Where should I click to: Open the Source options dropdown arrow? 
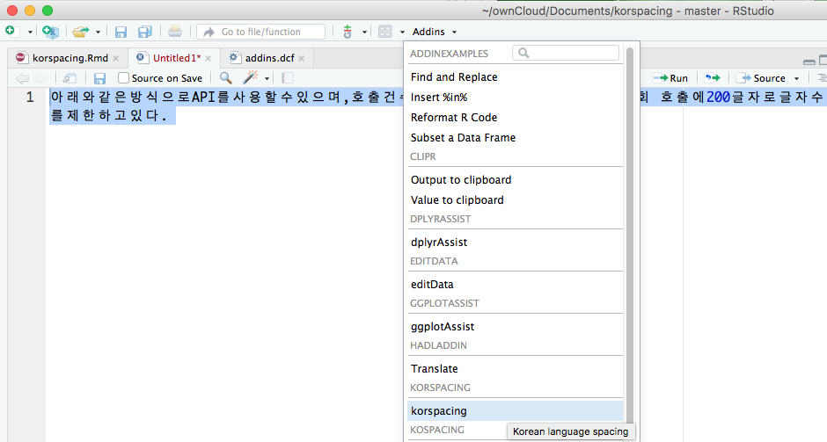click(796, 79)
